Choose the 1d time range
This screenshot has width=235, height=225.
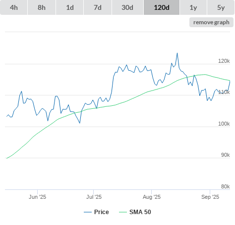(70, 7)
